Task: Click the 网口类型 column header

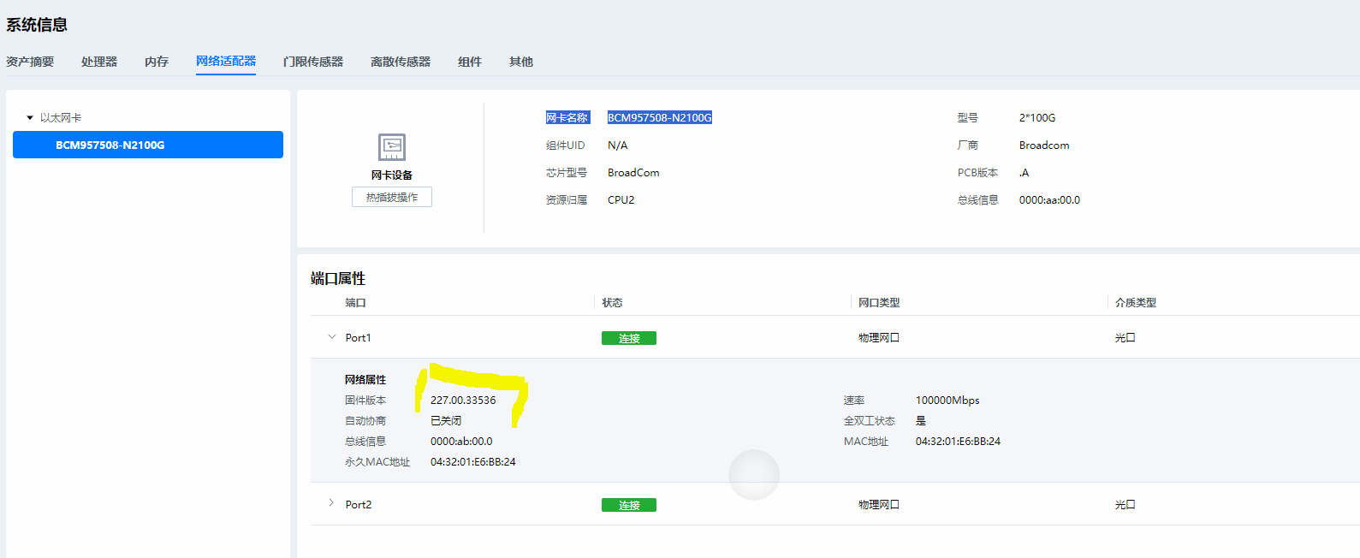Action: (x=879, y=303)
